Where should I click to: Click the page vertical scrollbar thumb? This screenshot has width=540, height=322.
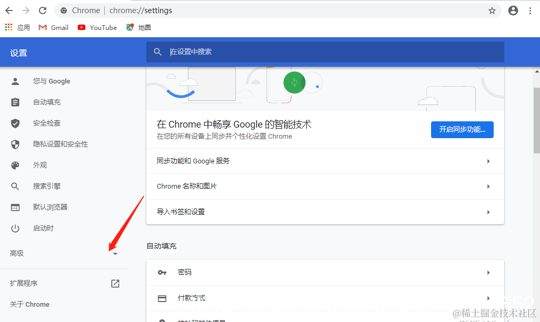click(x=536, y=120)
